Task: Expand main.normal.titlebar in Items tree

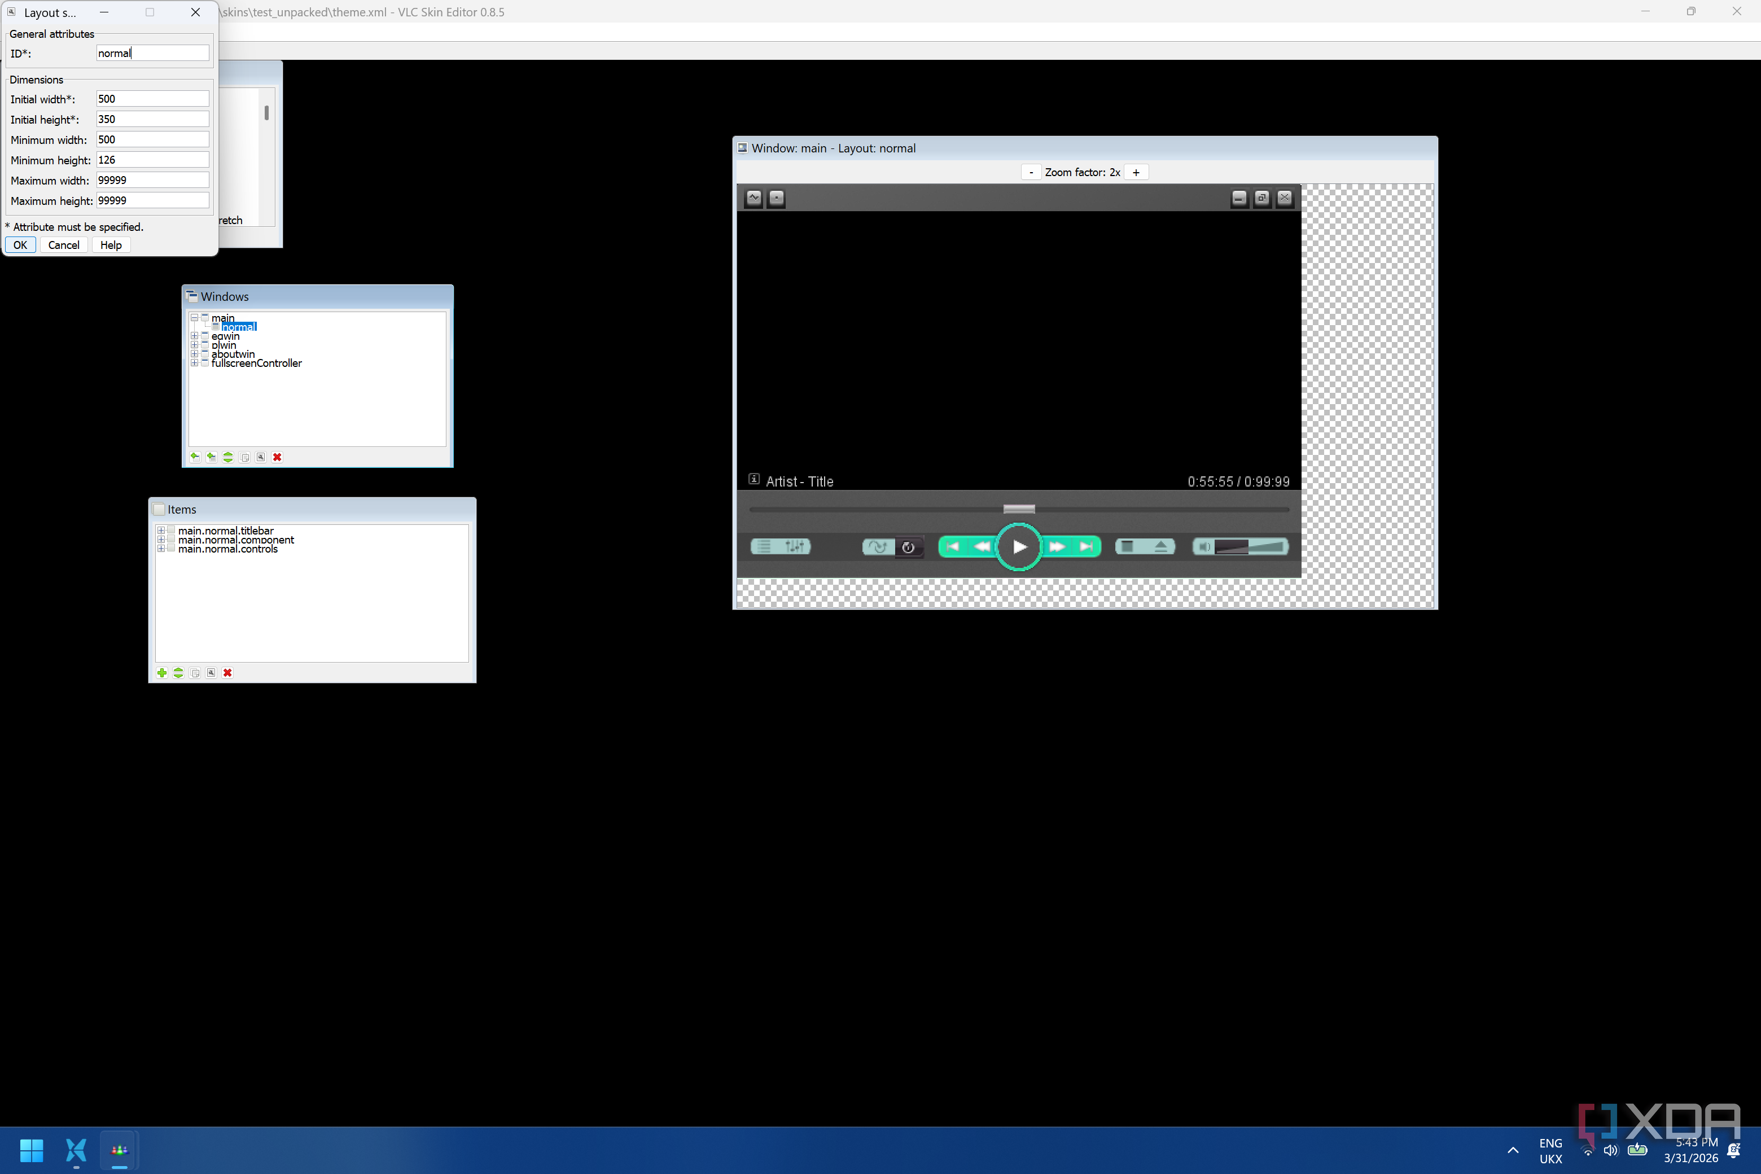Action: 161,531
